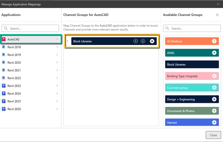Move Block Libraries up in mapped list
The height and width of the screenshot is (142, 223).
(135, 41)
